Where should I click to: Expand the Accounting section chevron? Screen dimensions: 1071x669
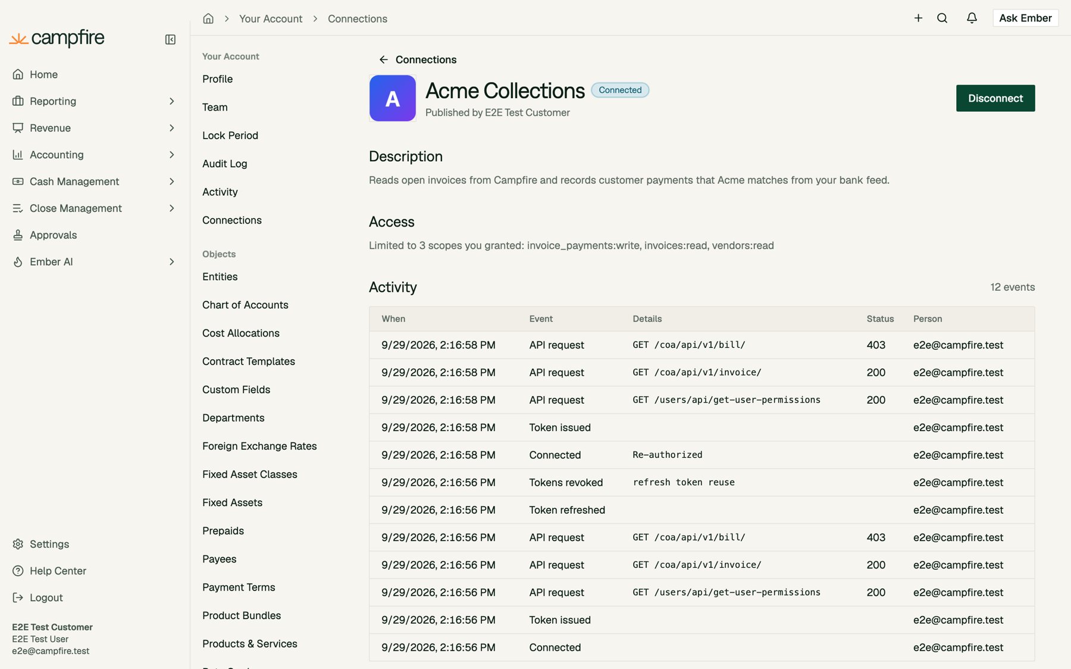[171, 155]
